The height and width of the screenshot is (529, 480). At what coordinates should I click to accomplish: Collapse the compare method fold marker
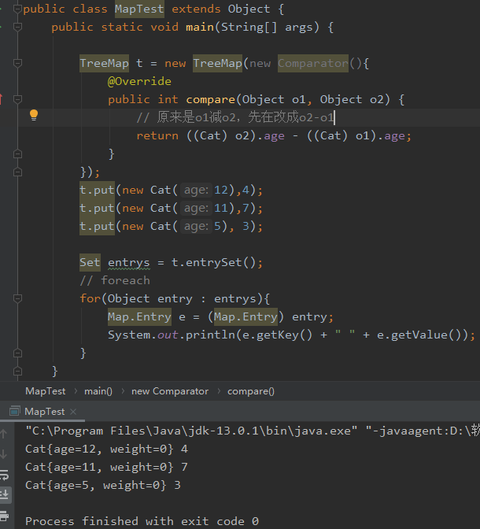coord(17,99)
